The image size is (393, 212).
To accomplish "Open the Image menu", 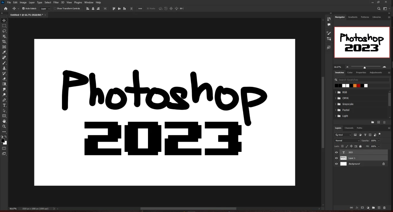I will (x=23, y=2).
